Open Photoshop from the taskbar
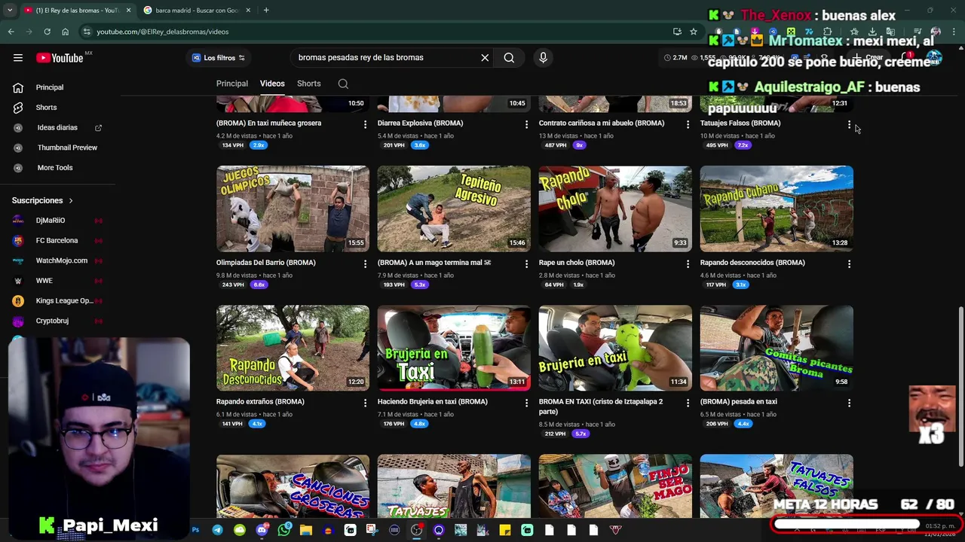Screen dimensions: 965x542 (x=195, y=530)
